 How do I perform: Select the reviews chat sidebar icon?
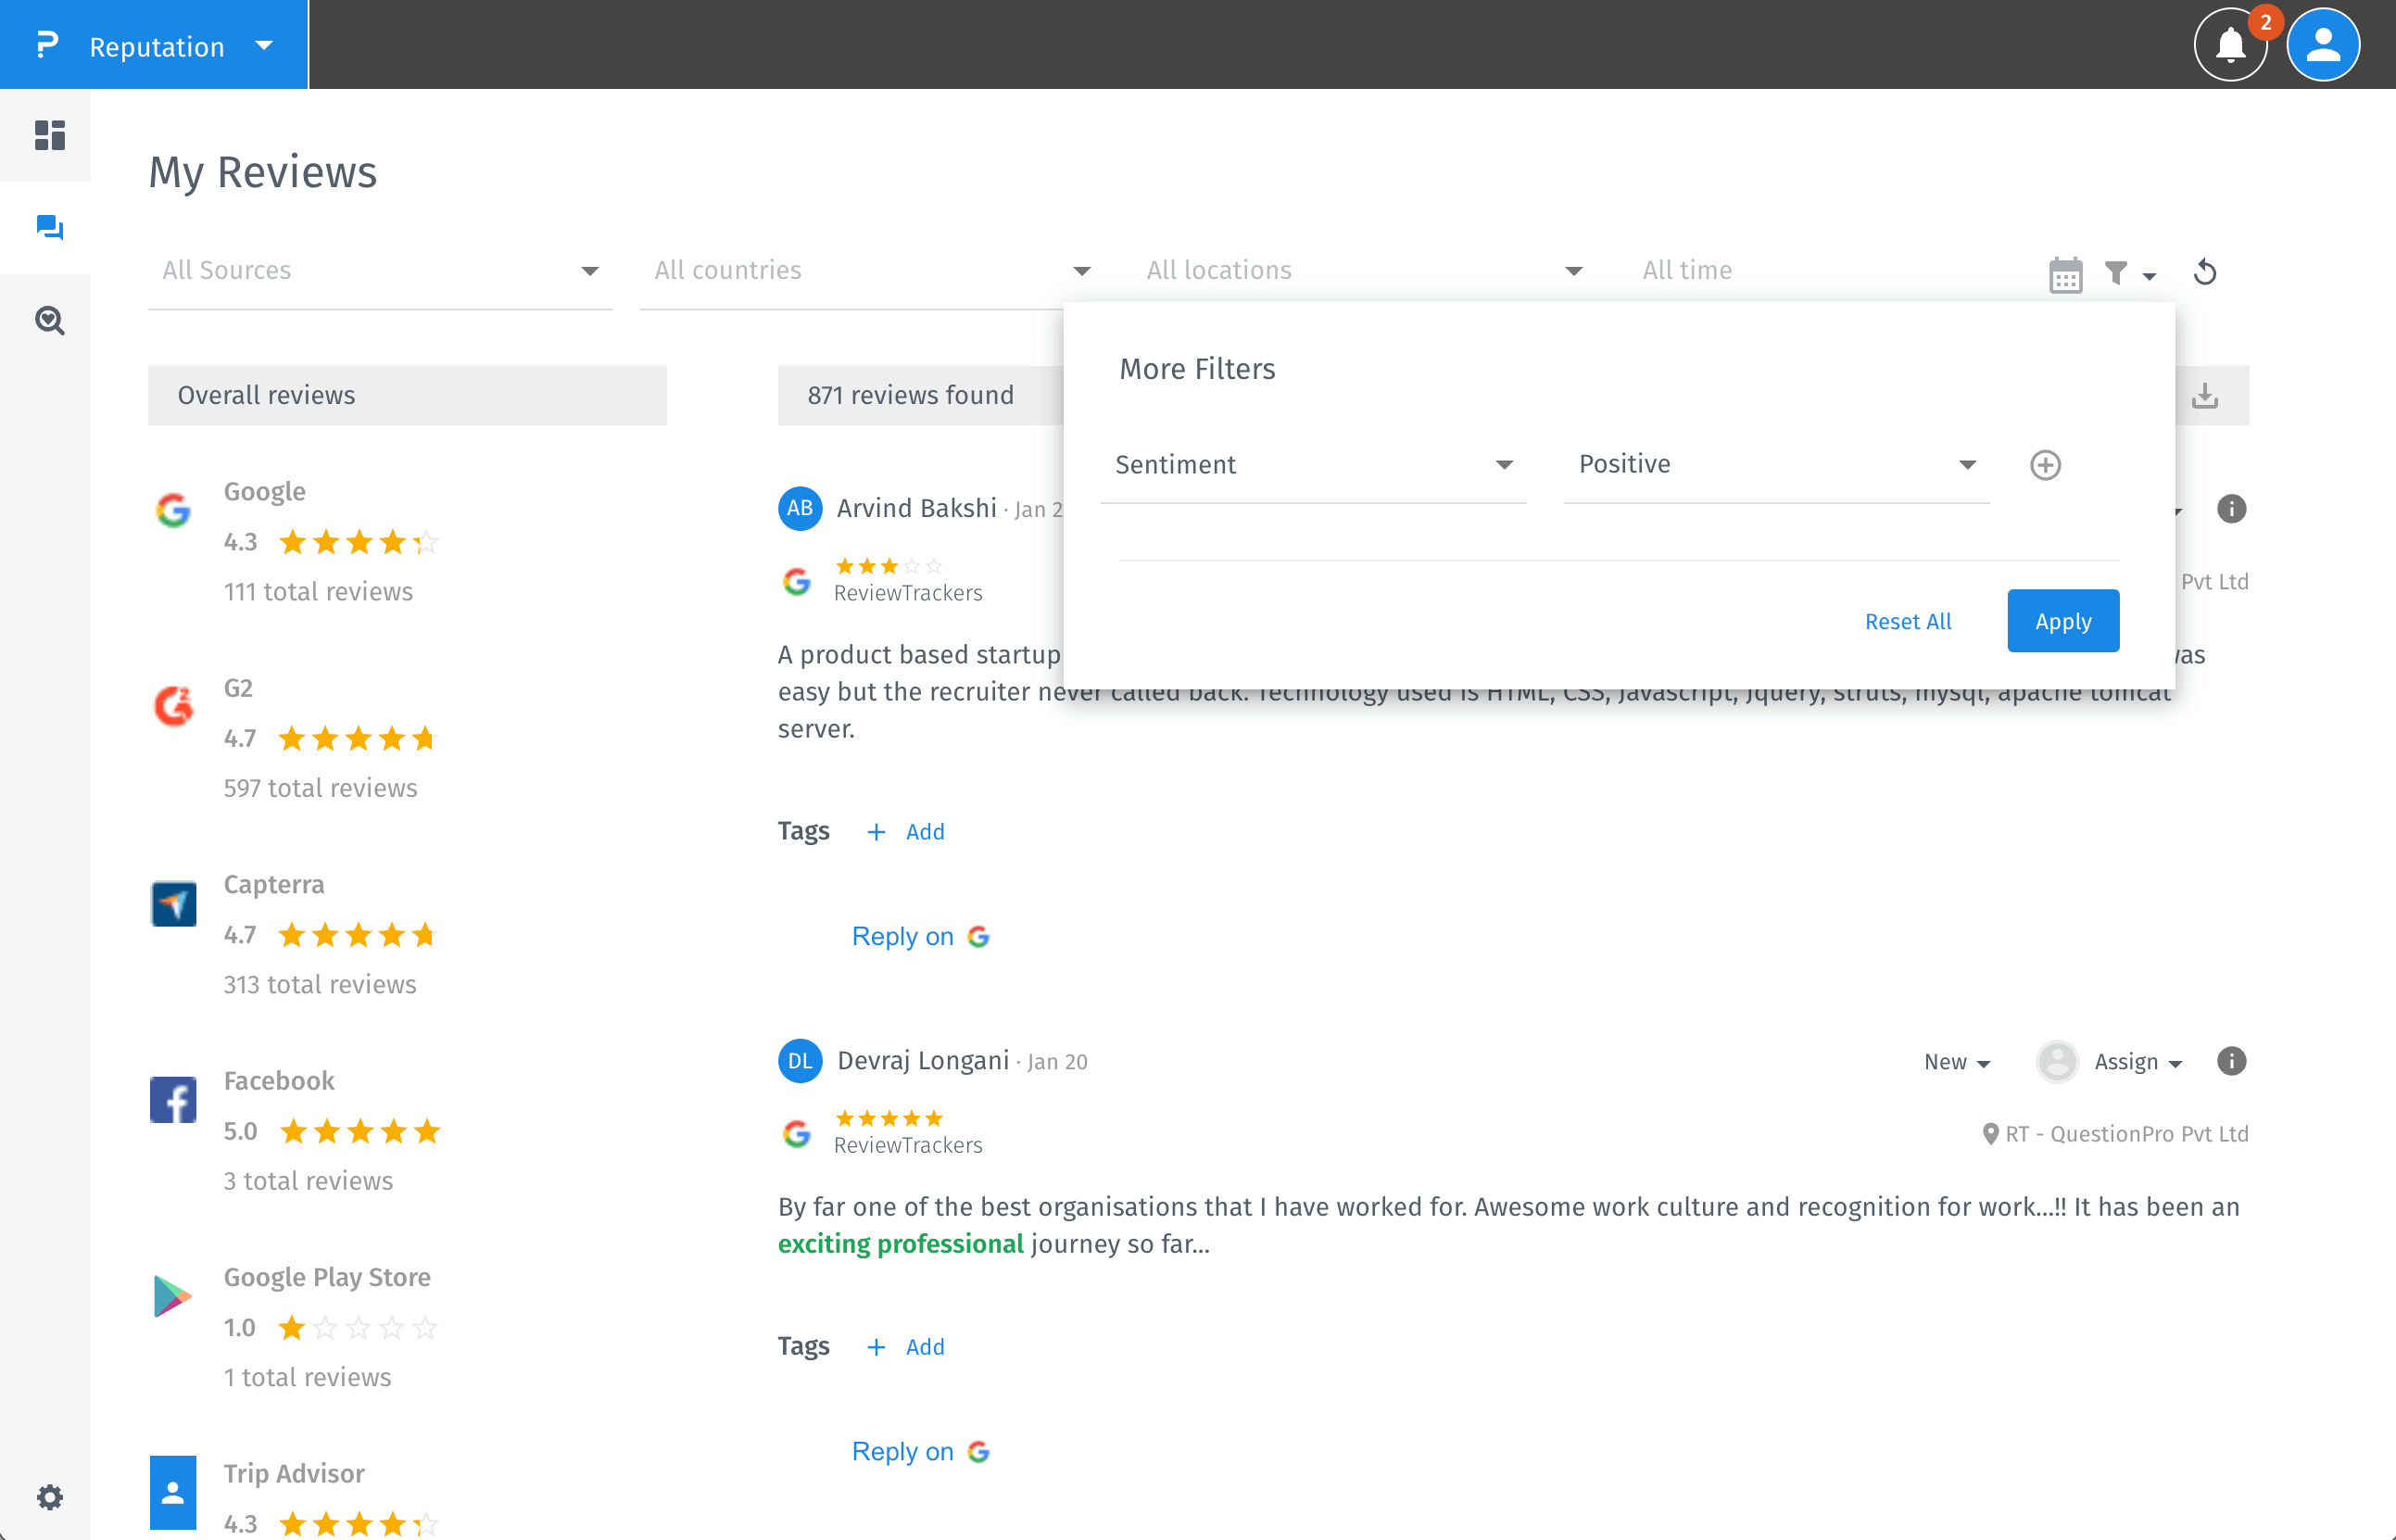49,227
